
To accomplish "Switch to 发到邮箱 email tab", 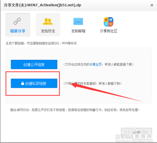I will pos(78,25).
